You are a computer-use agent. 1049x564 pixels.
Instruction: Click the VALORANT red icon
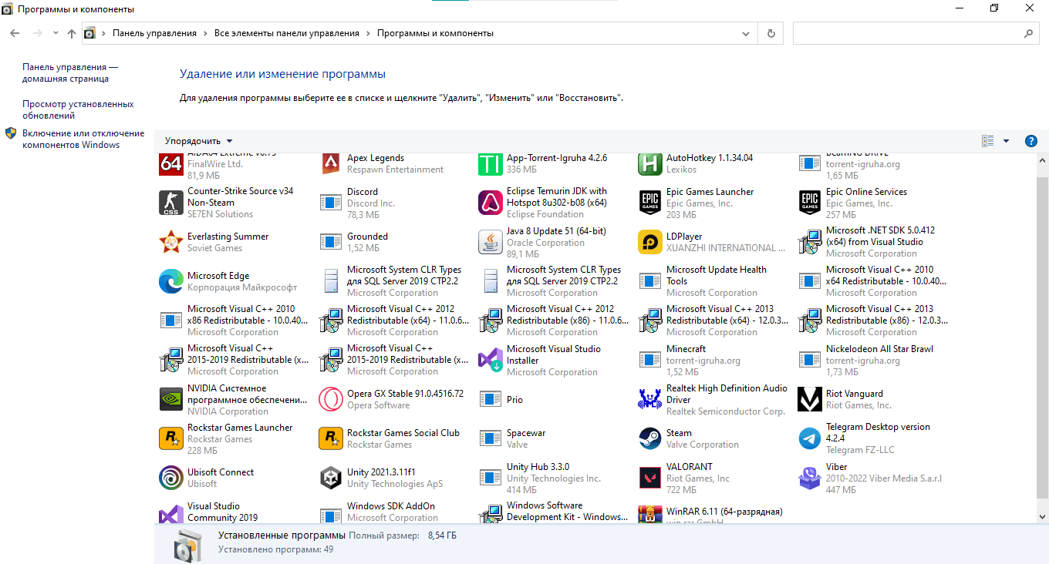pos(650,478)
